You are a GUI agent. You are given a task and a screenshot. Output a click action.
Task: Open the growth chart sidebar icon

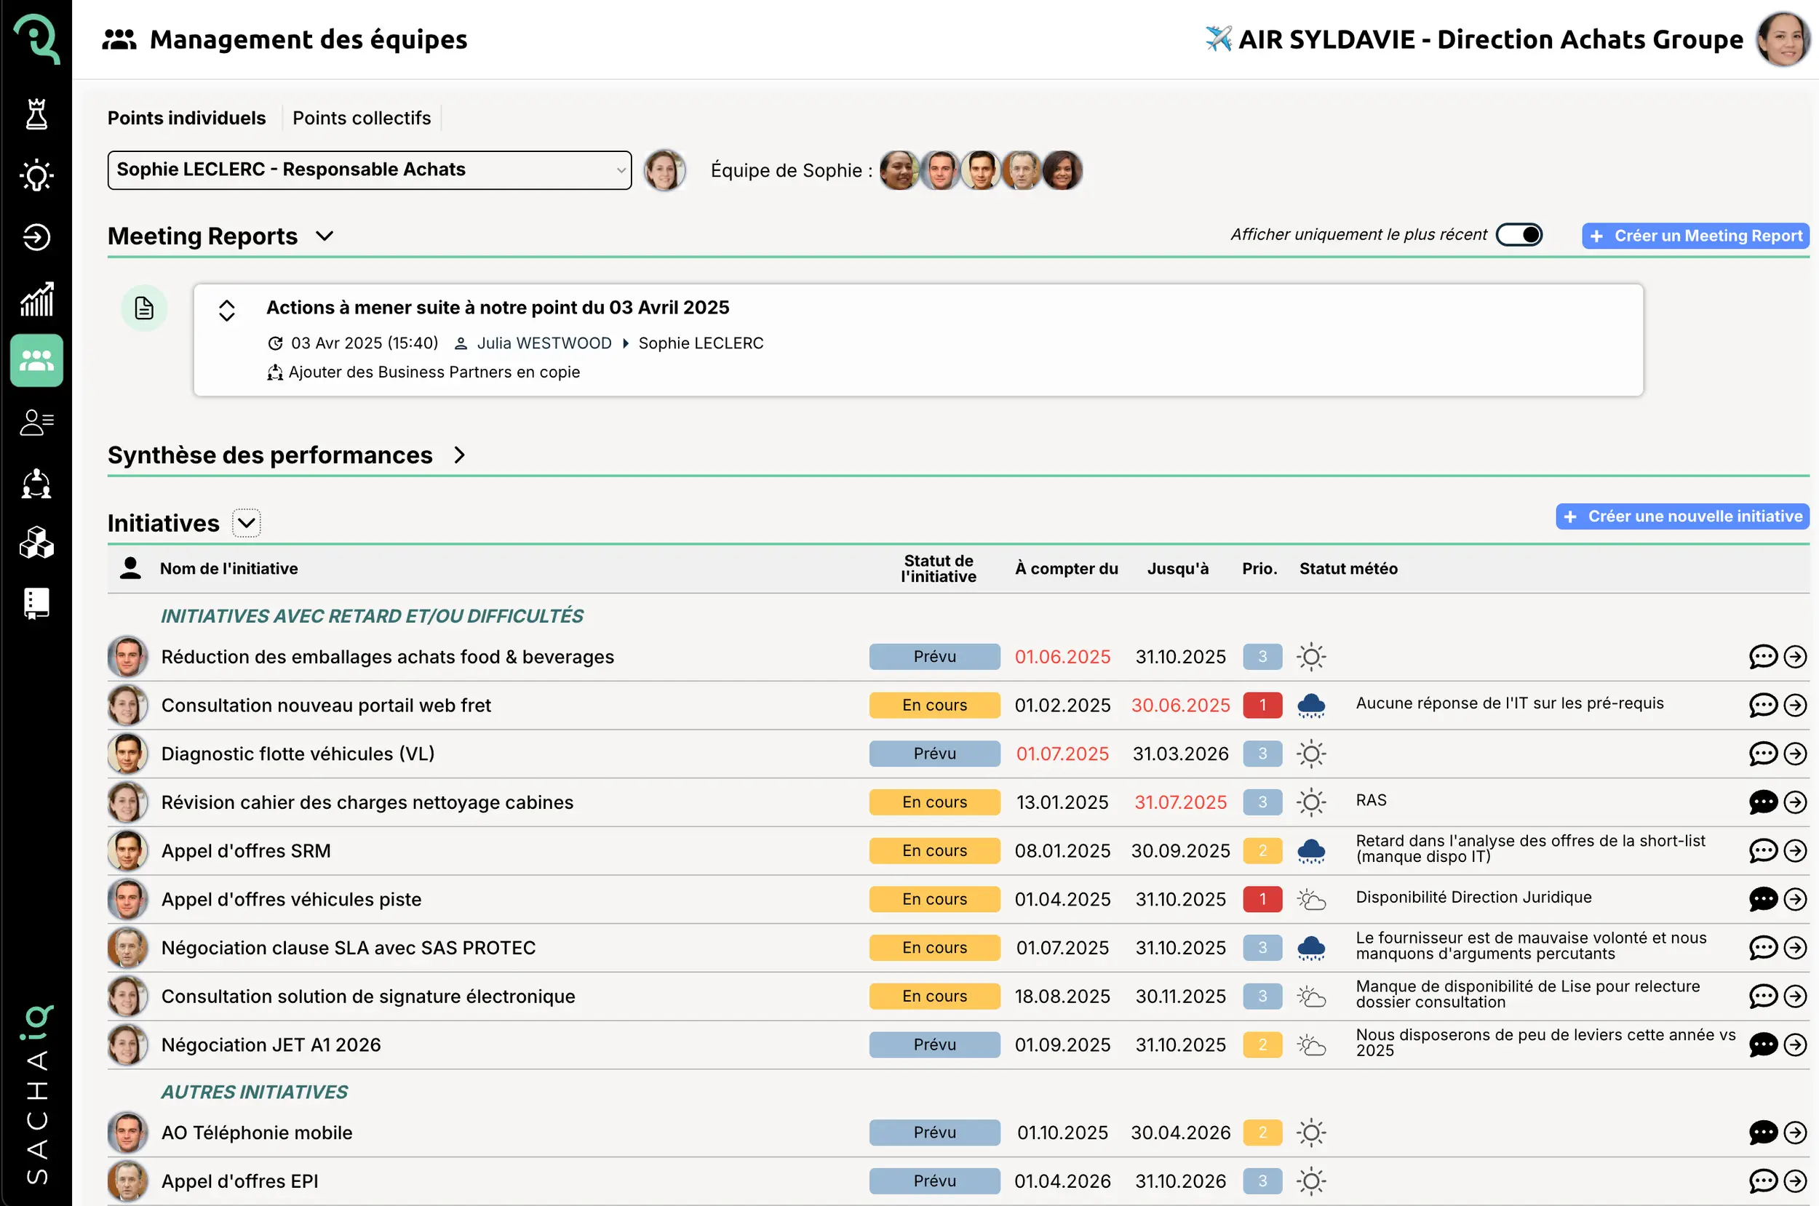tap(36, 298)
